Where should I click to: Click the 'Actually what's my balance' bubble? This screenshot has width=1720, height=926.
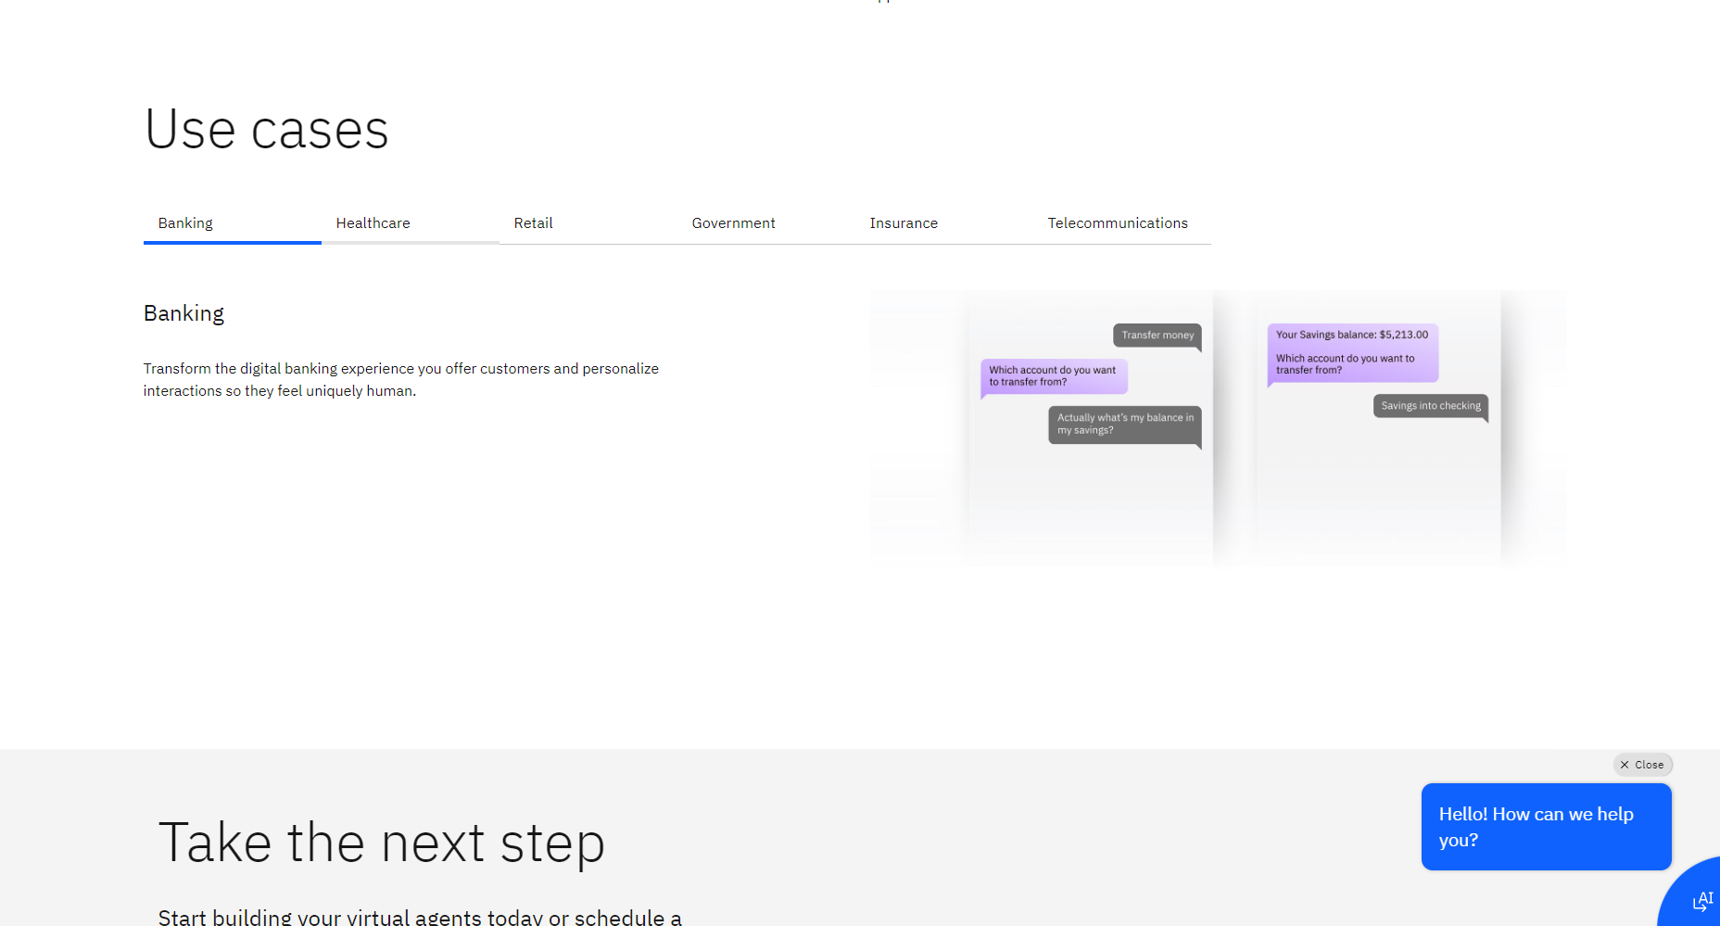(1124, 425)
